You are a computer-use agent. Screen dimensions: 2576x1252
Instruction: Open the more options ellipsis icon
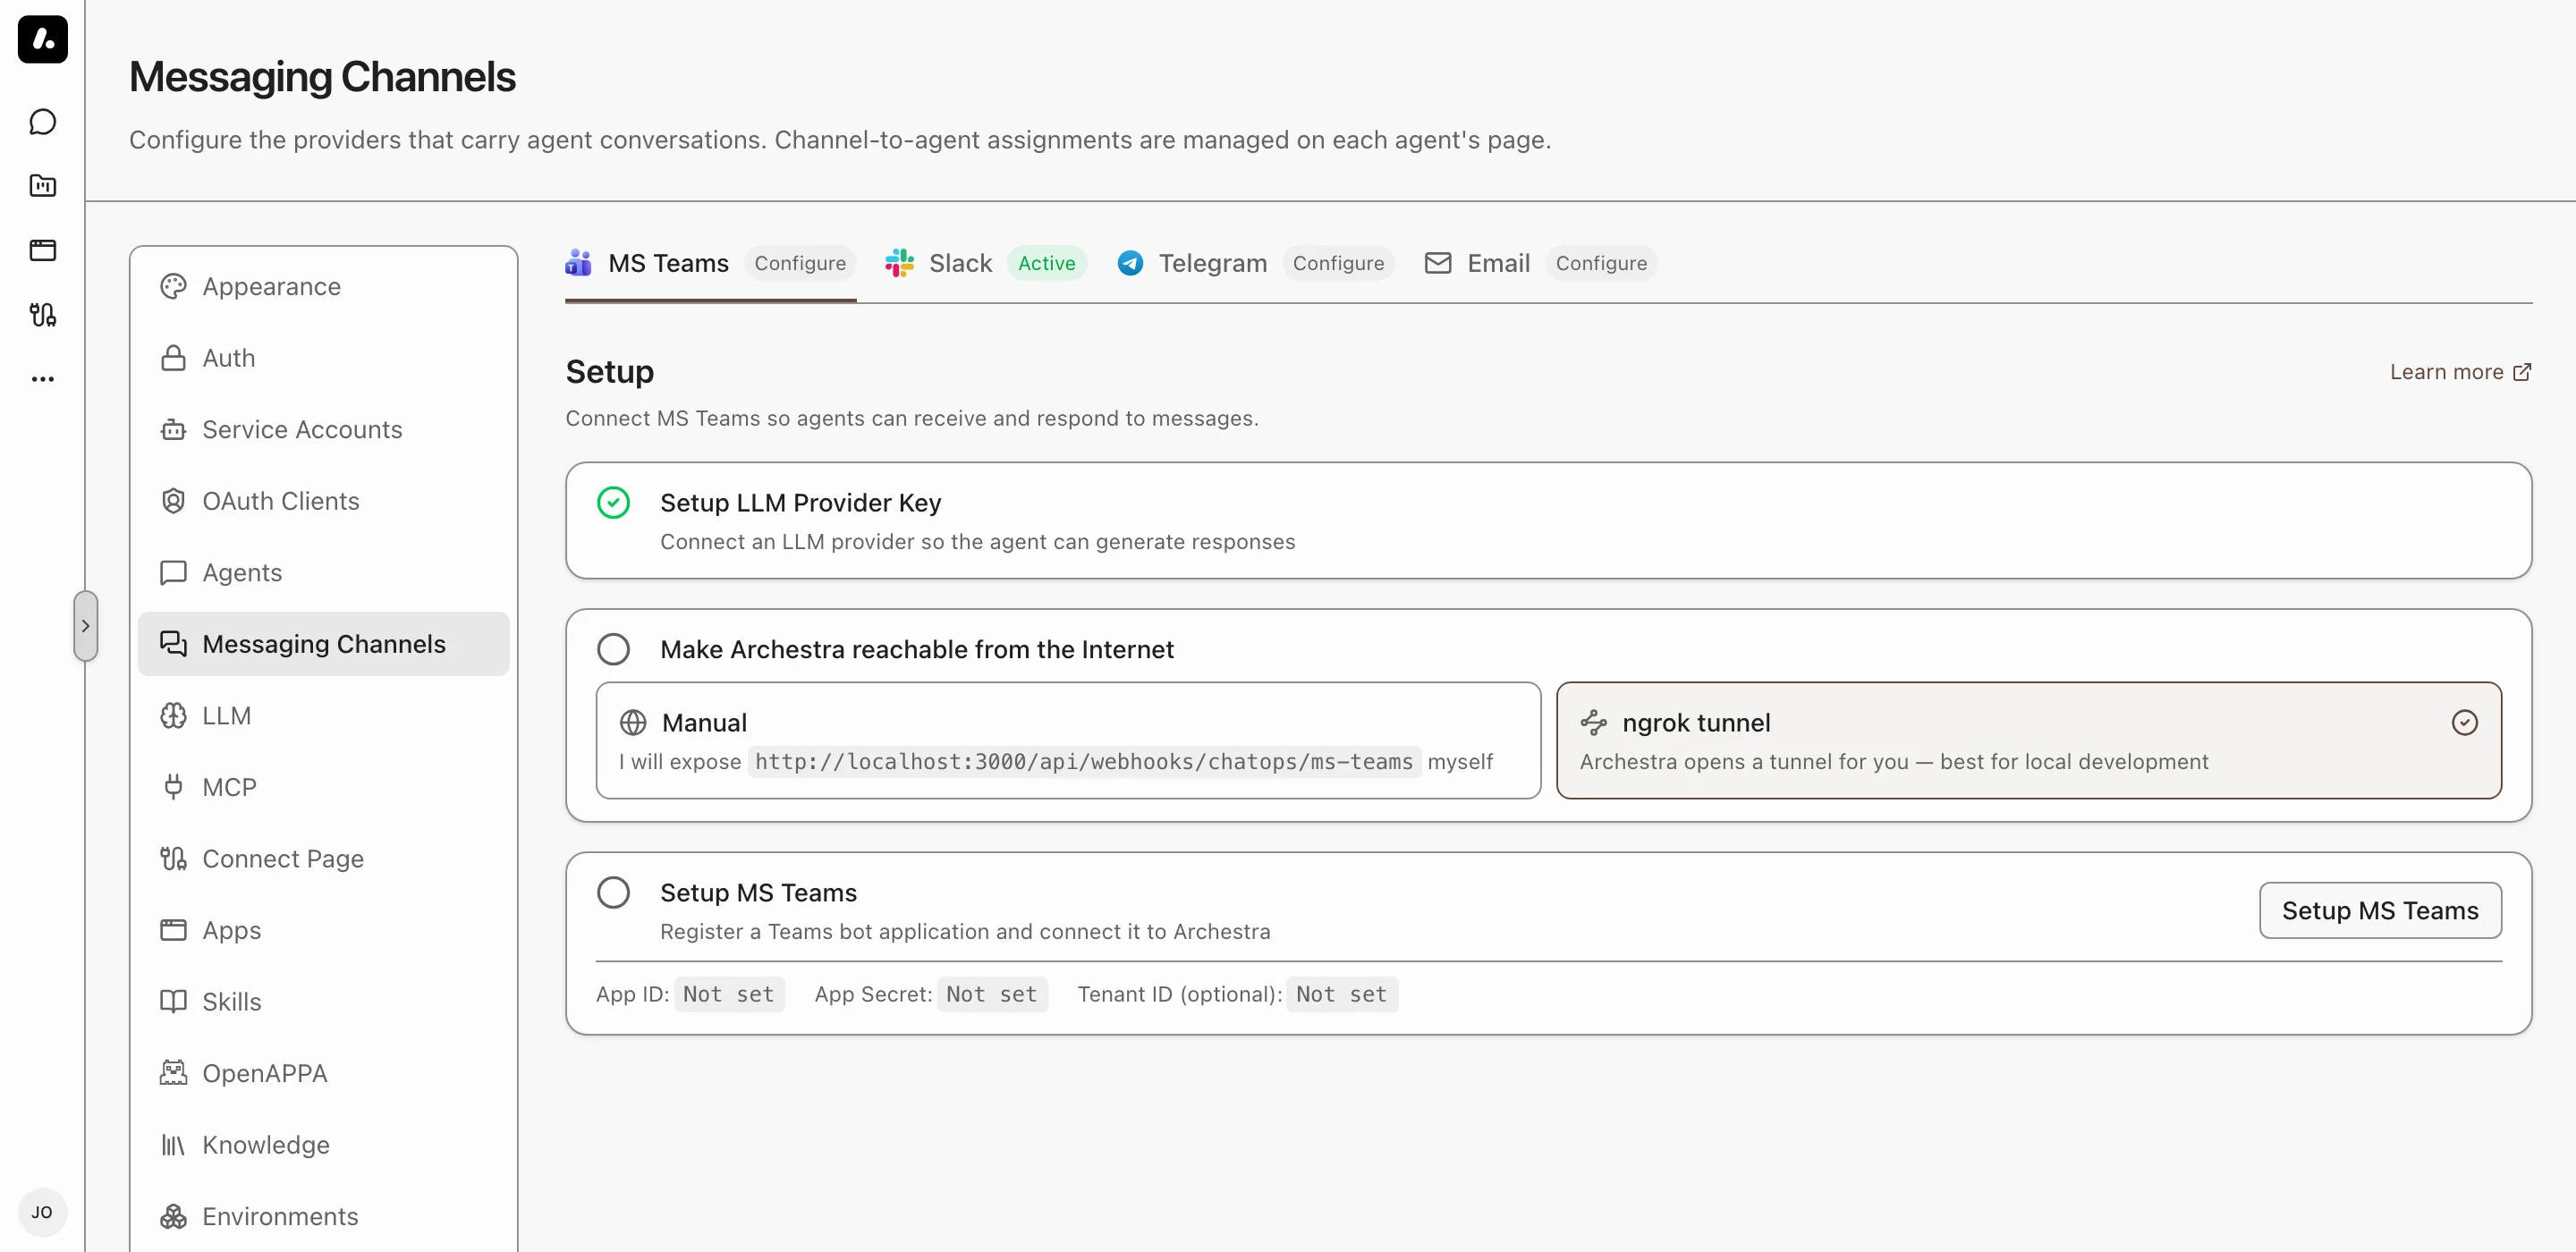43,379
